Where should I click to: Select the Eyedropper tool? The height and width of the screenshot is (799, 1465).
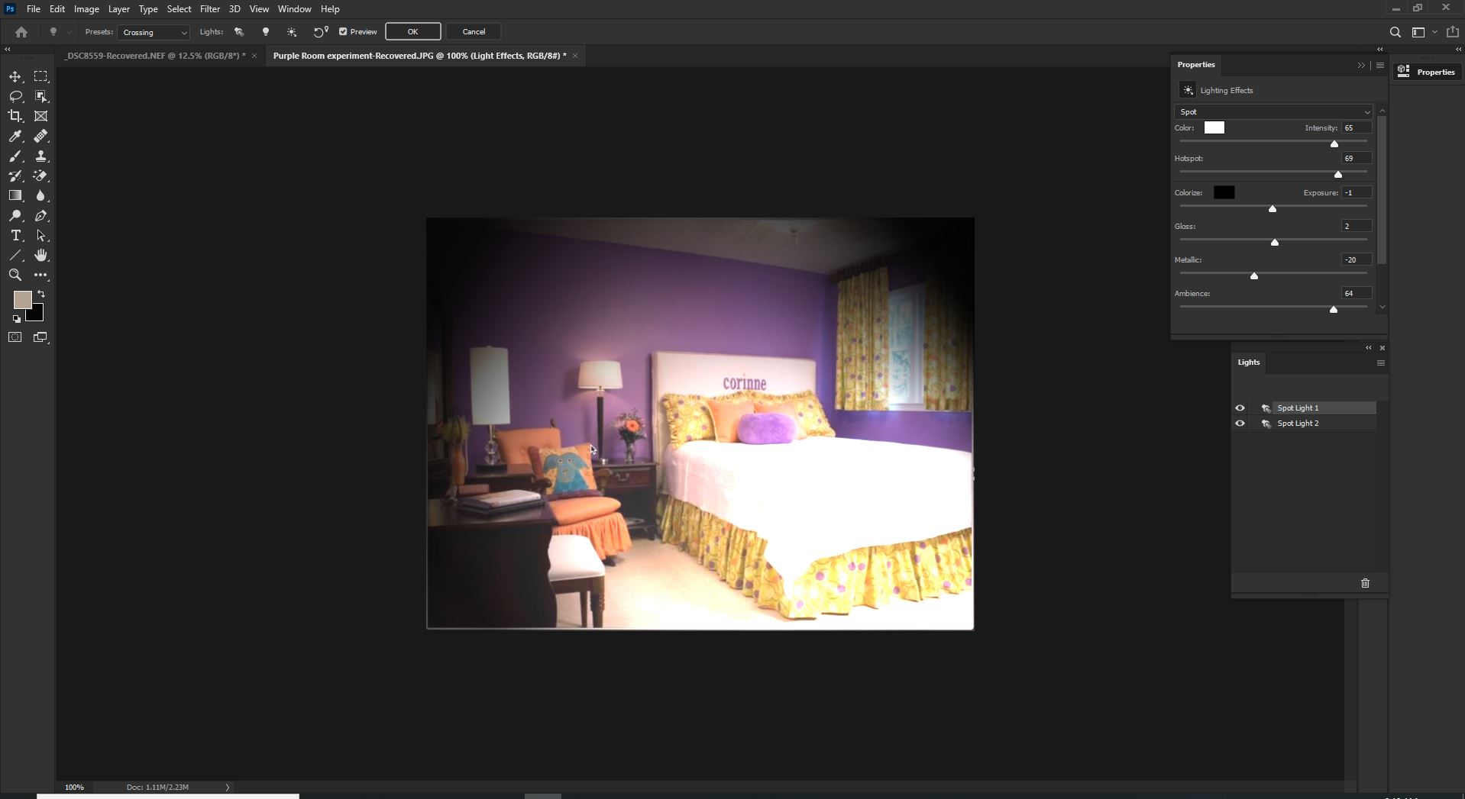click(x=15, y=137)
